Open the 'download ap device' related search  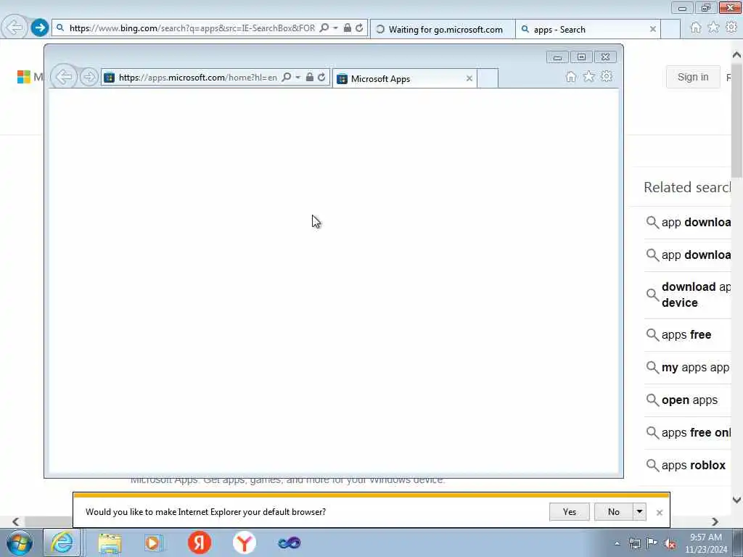pos(687,294)
